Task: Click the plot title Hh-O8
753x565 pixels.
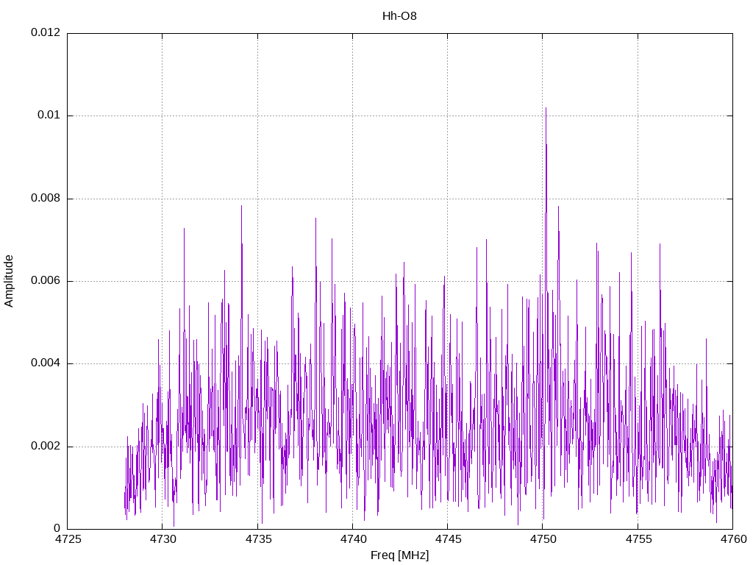Action: [x=399, y=16]
